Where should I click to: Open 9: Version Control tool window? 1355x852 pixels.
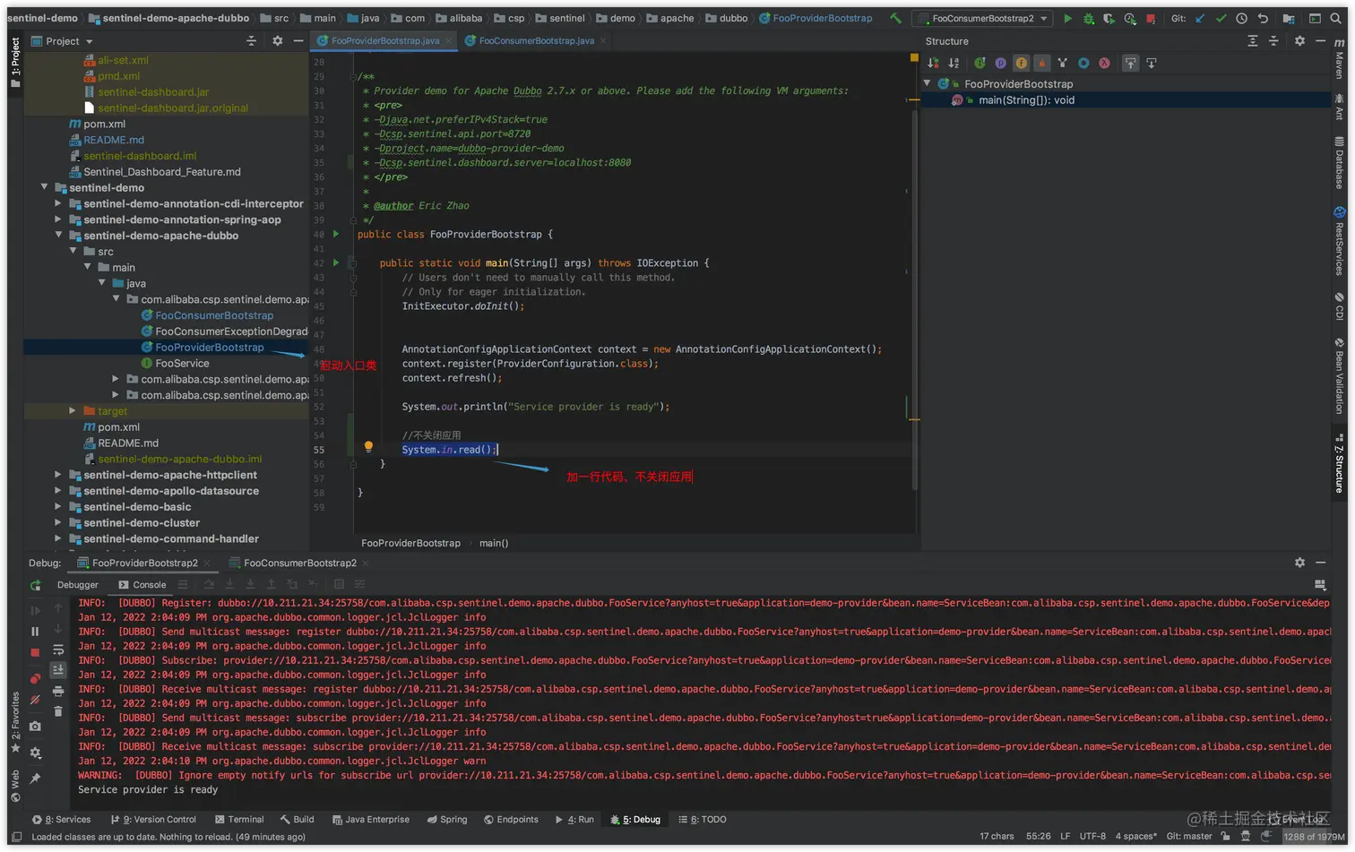click(153, 820)
